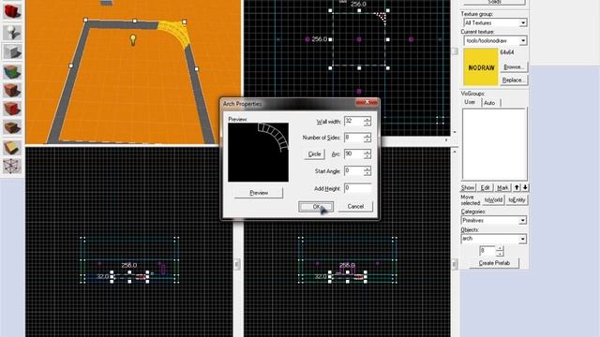Click the Circle button
The height and width of the screenshot is (337, 600).
point(314,154)
